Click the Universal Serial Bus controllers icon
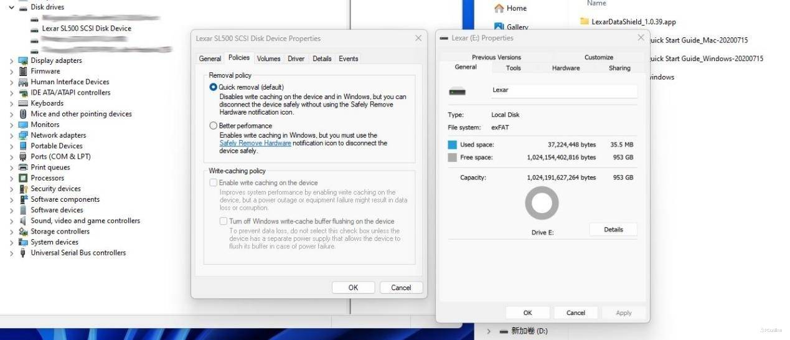790x340 pixels. coord(23,253)
